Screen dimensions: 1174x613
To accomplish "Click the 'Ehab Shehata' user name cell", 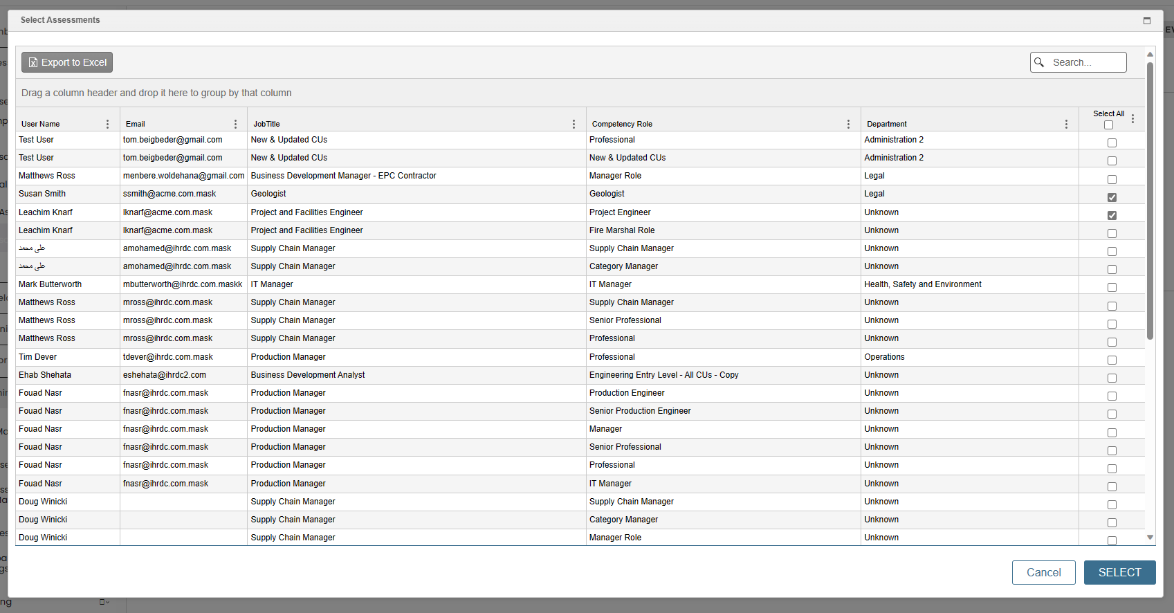I will coord(68,375).
